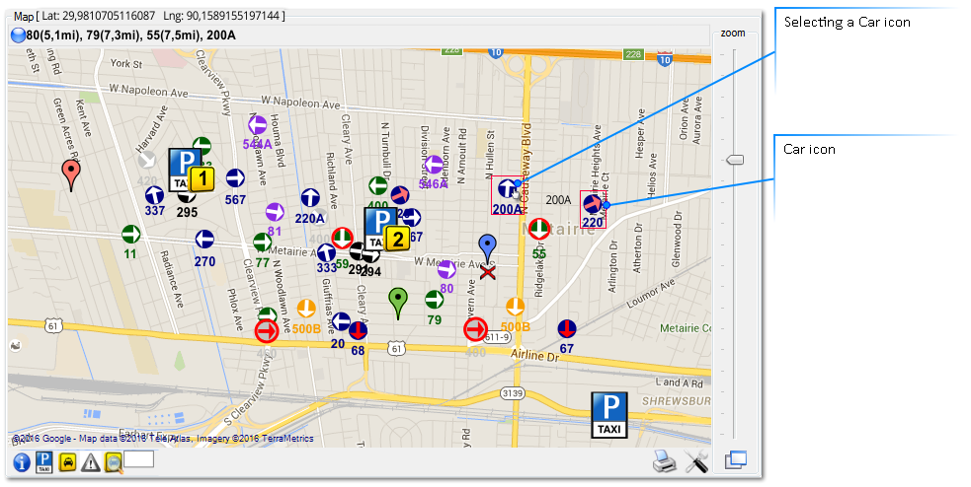Select red-ringed car icon 460

click(267, 331)
